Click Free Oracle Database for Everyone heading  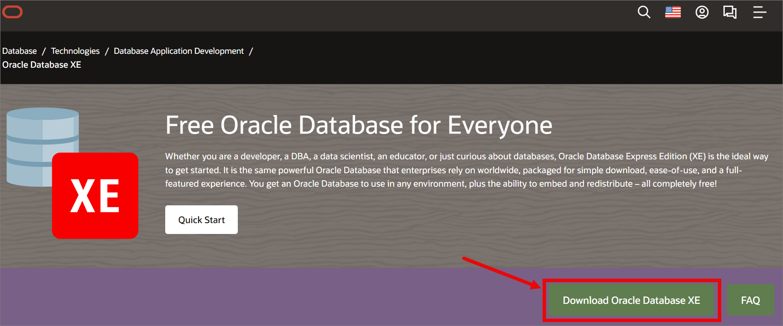(x=359, y=125)
